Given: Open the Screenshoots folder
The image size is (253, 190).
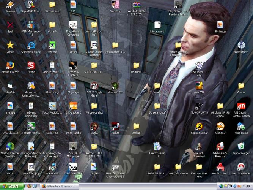Looking at the screenshot, I should point(157,106).
